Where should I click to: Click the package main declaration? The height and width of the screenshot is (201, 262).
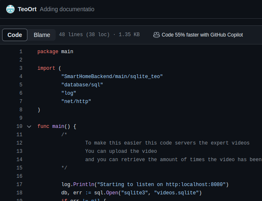coord(55,51)
